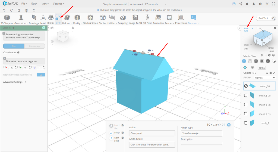Open the Settings menu
This screenshot has width=278, height=152.
58,4
